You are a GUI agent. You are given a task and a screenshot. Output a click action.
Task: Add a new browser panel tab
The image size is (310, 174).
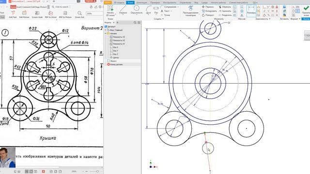point(117,23)
